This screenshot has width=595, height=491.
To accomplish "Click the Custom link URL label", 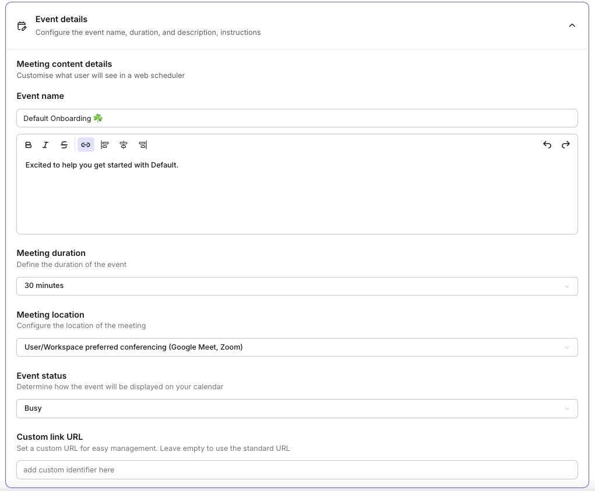I will 50,437.
